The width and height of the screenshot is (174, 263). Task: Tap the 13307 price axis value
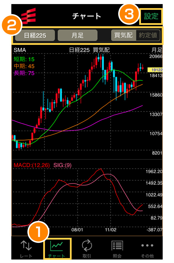156,114
